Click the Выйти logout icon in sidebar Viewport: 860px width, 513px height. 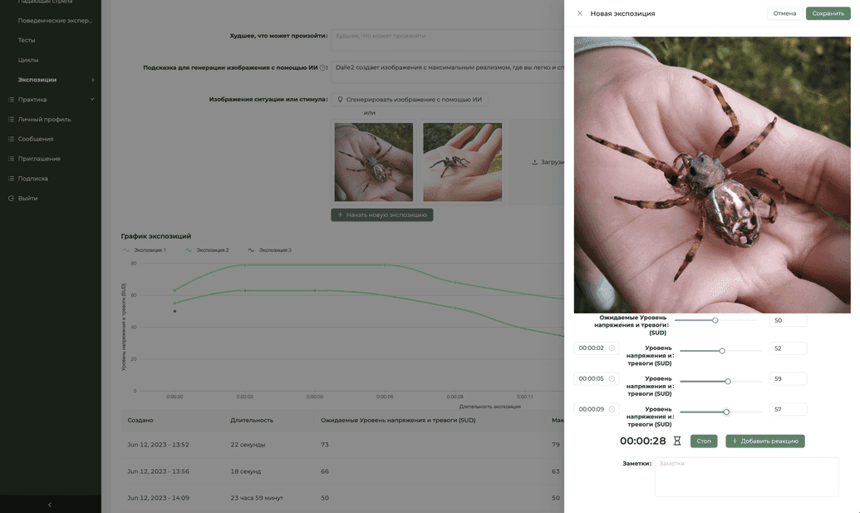click(x=11, y=198)
